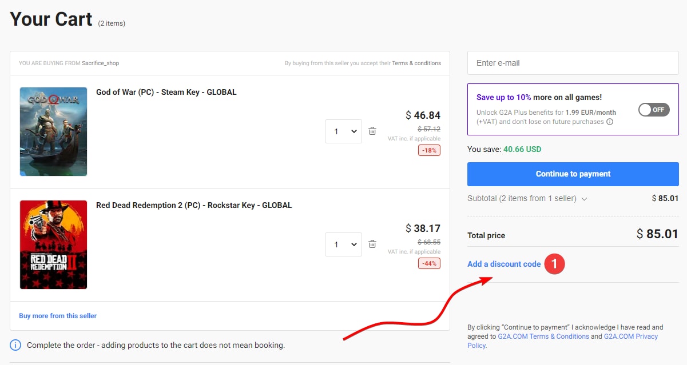Open G2A.COM Terms & Conditions link
Screen dimensions: 687x365
(x=543, y=336)
